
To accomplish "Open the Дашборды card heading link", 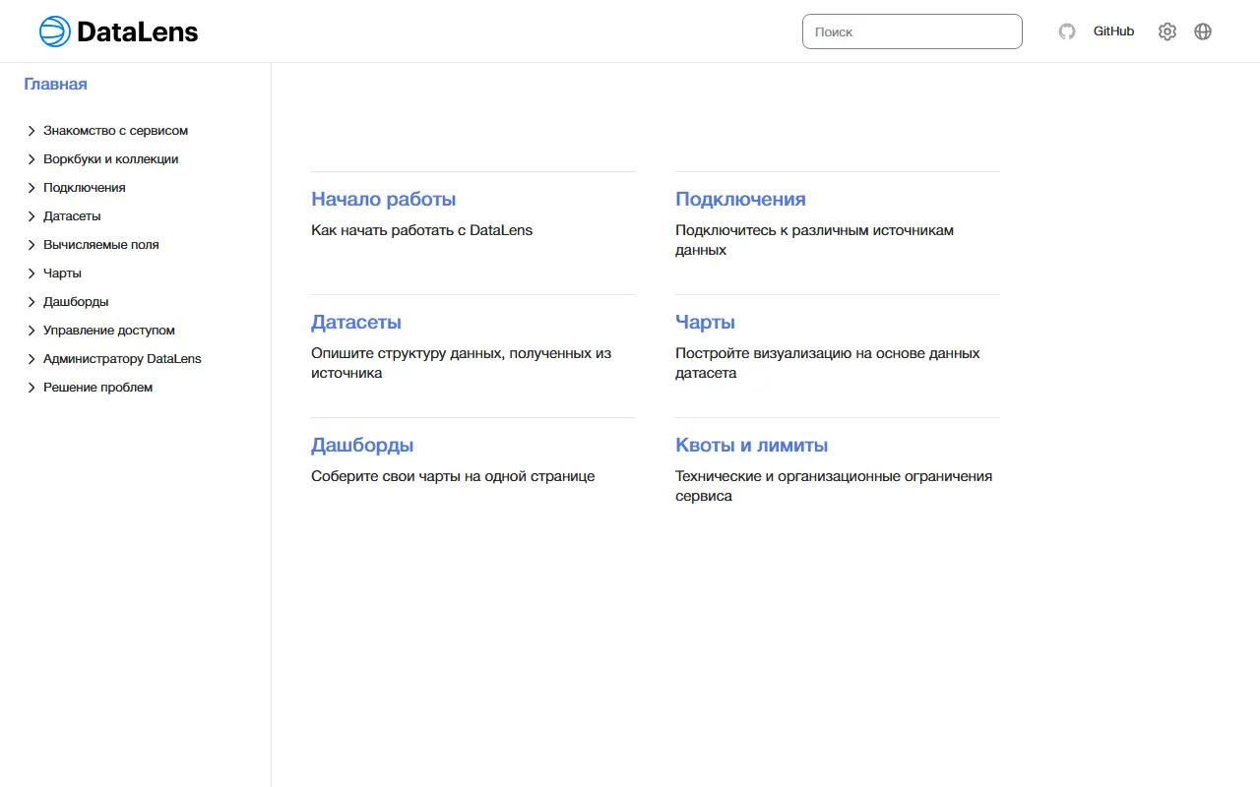I will [362, 445].
